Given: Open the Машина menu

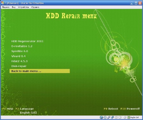Looking at the screenshot, I should (6, 7).
